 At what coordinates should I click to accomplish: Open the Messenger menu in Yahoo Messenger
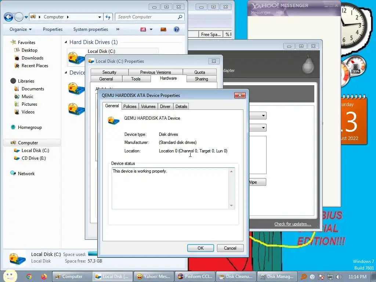click(260, 12)
